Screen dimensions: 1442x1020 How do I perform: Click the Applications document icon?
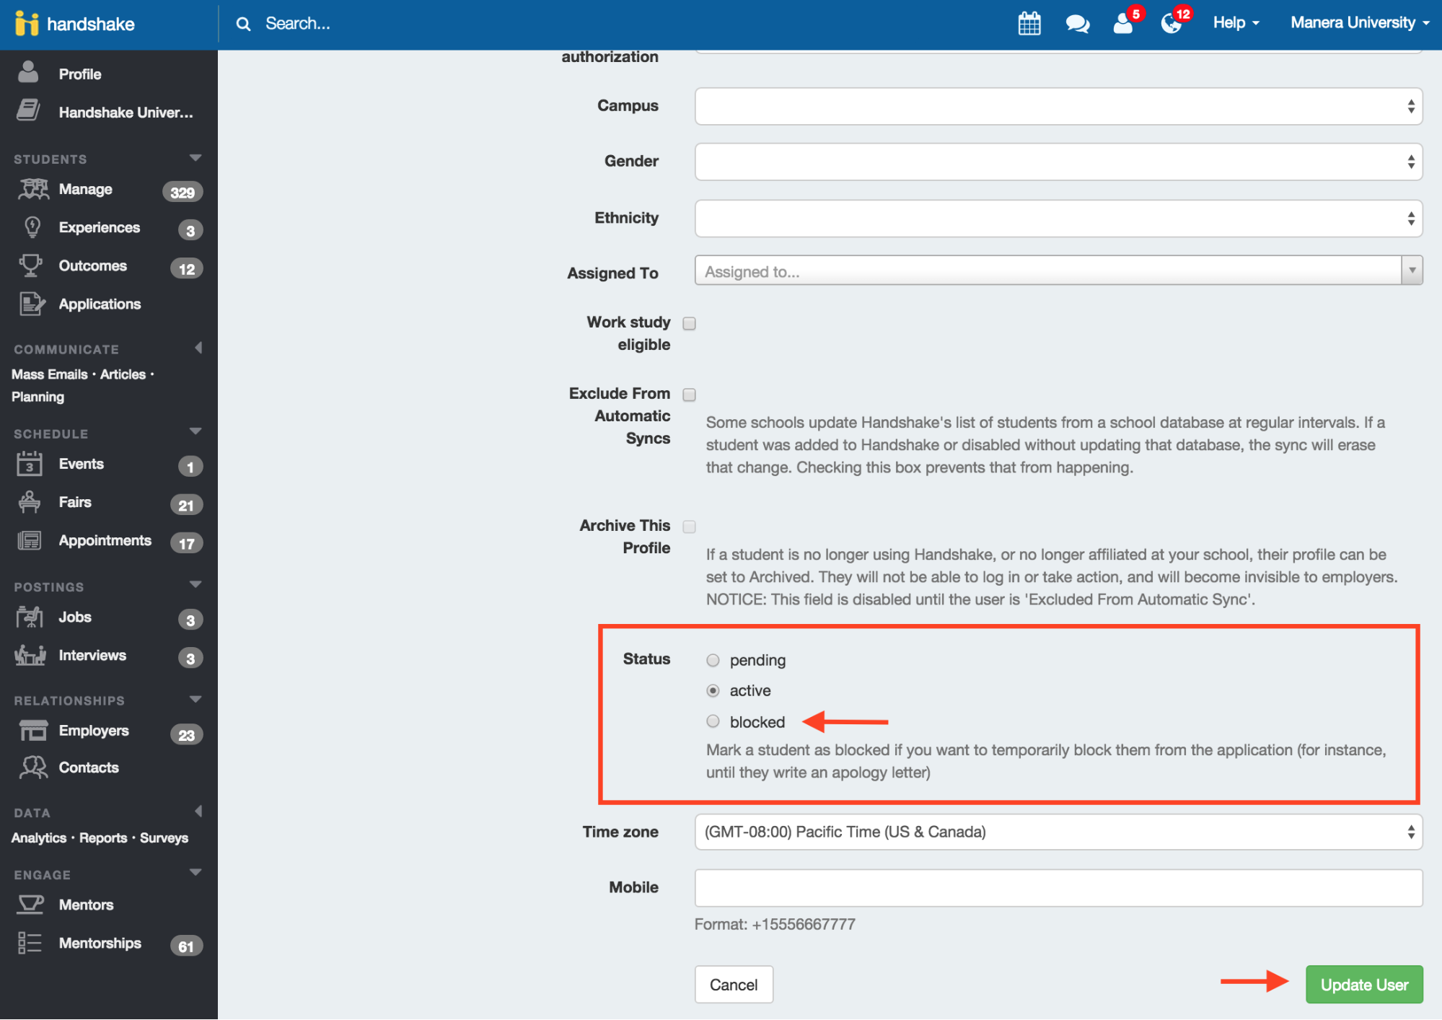pyautogui.click(x=32, y=304)
